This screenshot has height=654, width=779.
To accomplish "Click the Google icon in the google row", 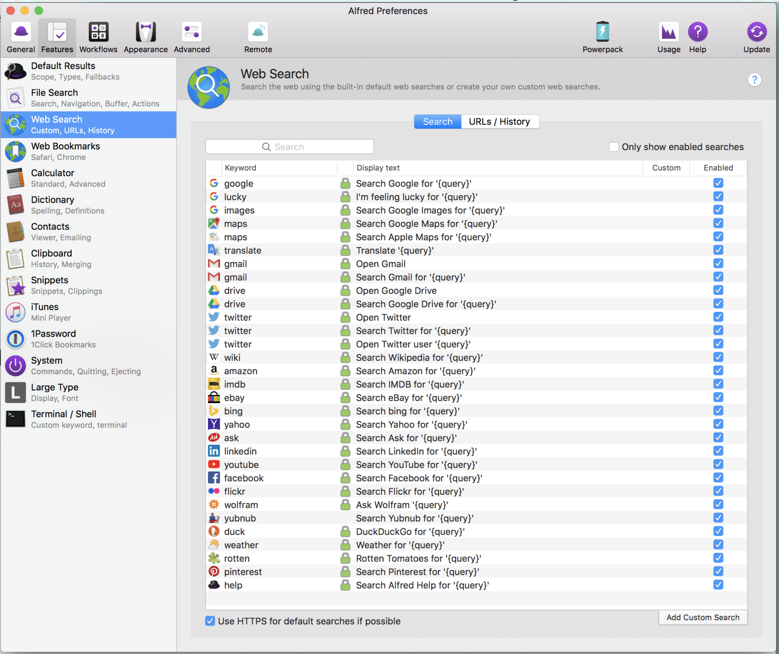I will point(214,183).
